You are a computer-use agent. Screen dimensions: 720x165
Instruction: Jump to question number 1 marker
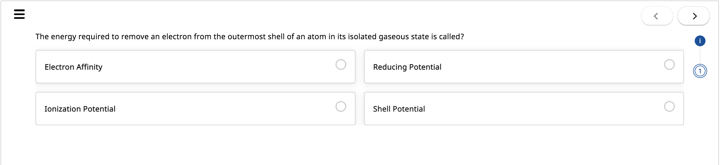click(700, 71)
